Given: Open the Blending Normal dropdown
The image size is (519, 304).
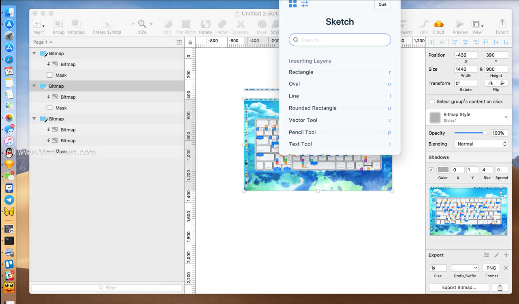Looking at the screenshot, I should [481, 144].
